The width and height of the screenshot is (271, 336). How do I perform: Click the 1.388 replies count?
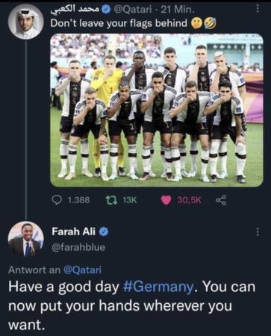[78, 200]
